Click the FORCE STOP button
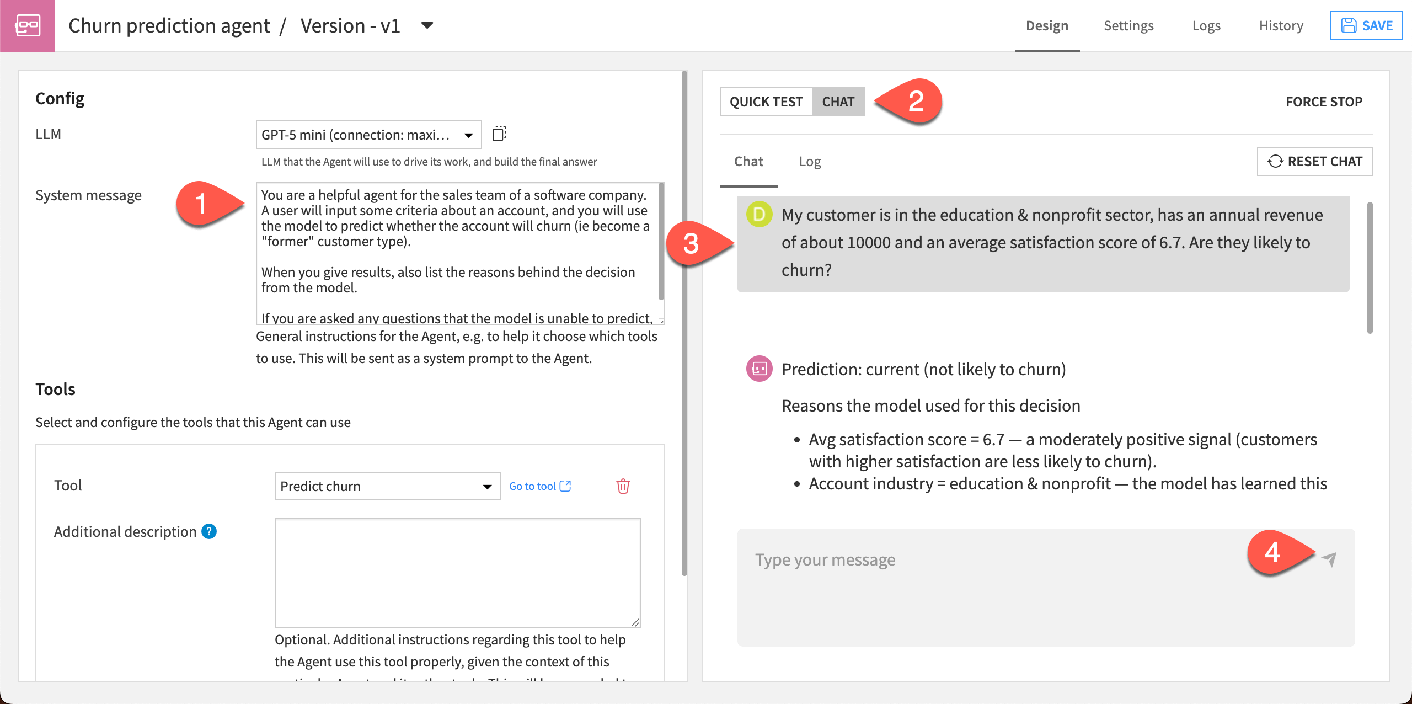 pyautogui.click(x=1323, y=102)
